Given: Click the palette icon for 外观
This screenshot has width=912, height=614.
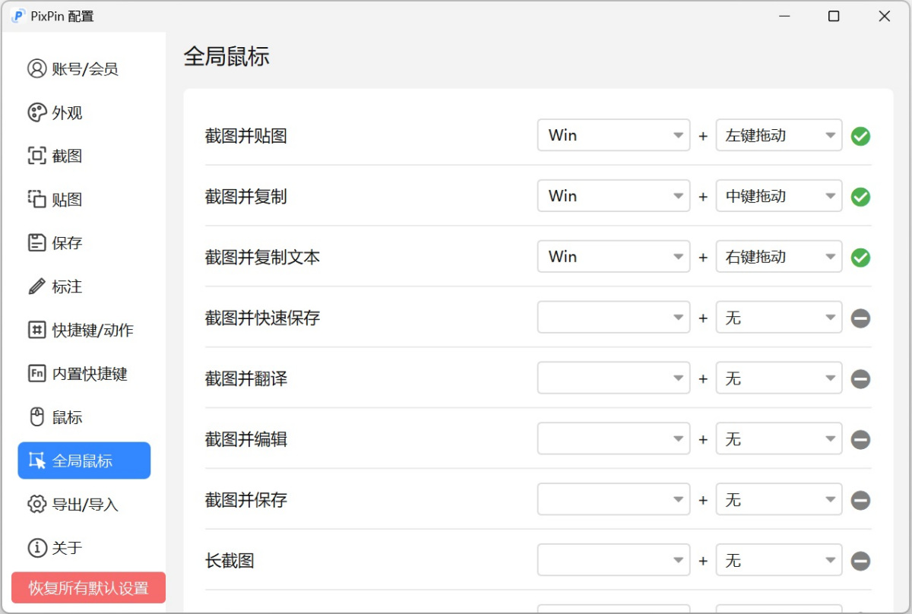Looking at the screenshot, I should pyautogui.click(x=36, y=112).
